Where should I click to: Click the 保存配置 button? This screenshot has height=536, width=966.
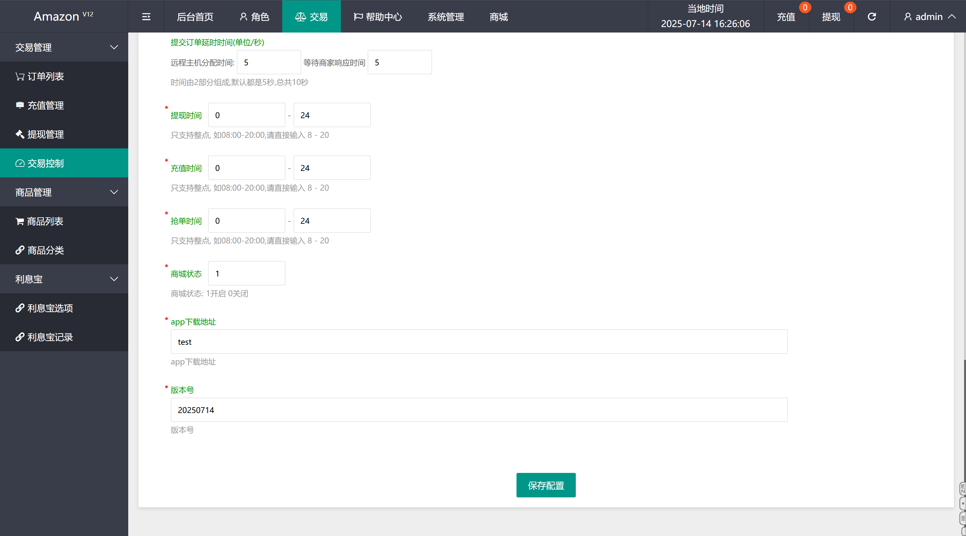tap(546, 485)
